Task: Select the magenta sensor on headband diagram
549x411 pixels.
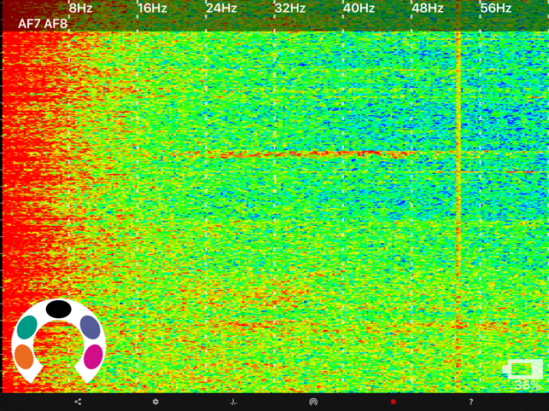Action: (93, 356)
